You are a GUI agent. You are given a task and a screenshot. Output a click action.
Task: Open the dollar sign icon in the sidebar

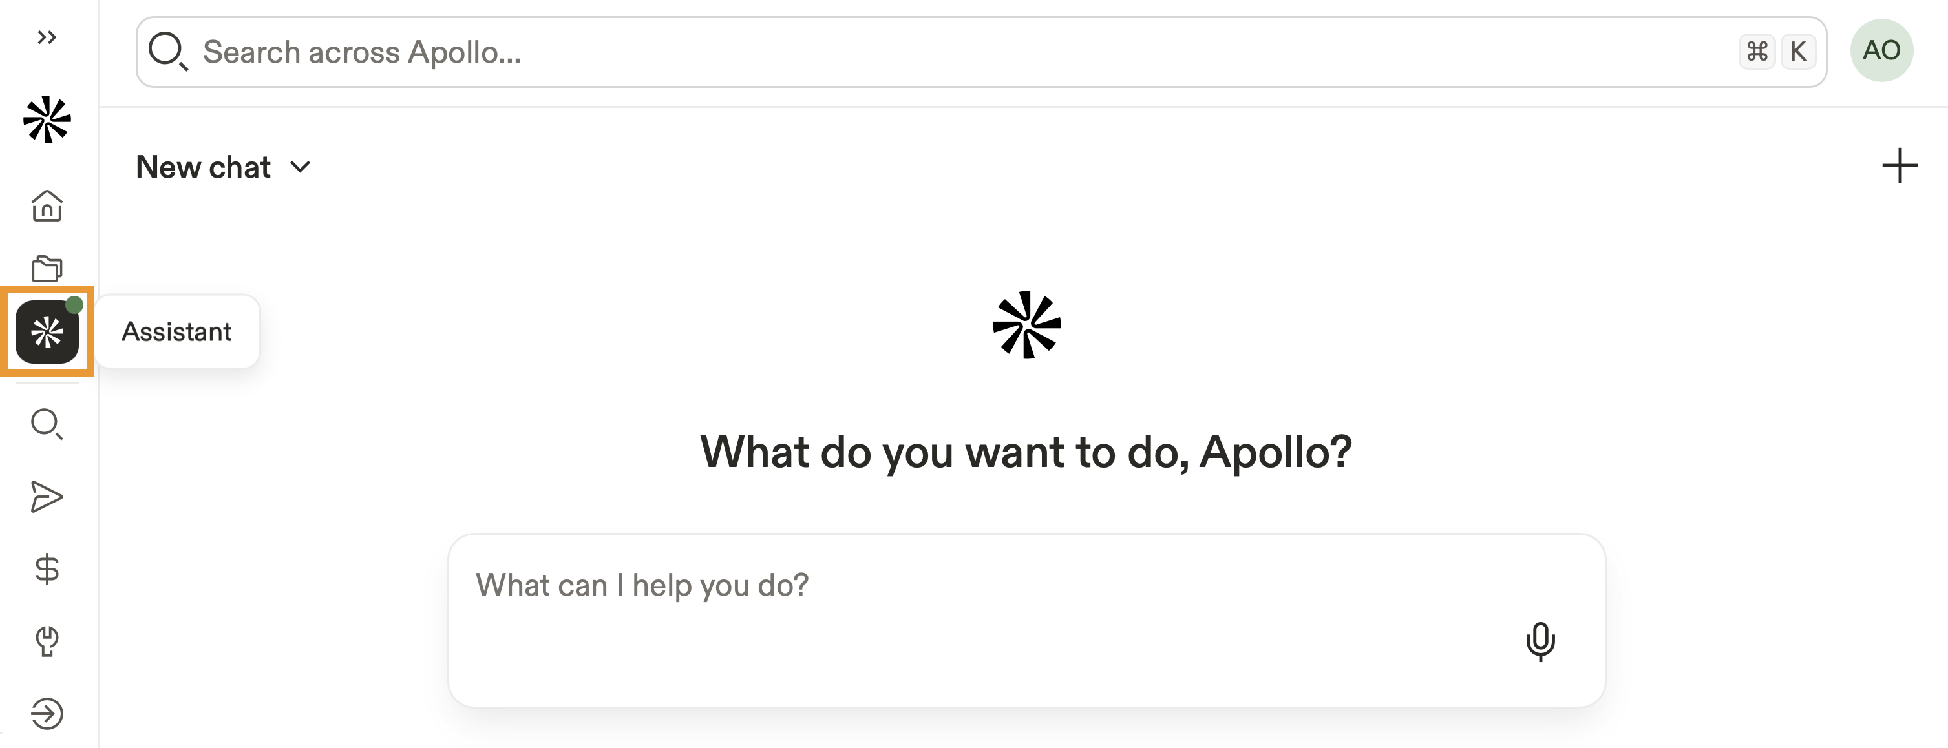coord(47,569)
